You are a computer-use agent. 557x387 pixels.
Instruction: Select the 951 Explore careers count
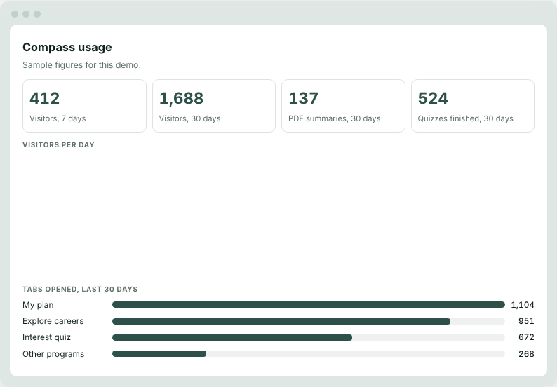coord(526,321)
